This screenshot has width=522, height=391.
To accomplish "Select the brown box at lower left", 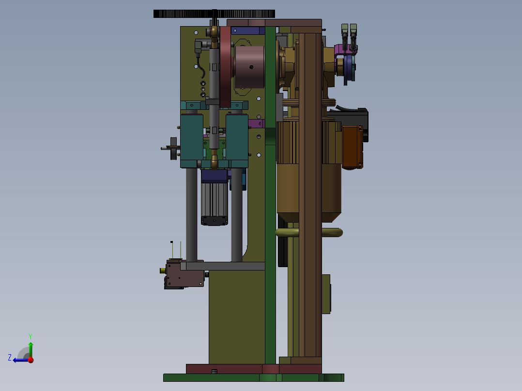I will pos(185,274).
